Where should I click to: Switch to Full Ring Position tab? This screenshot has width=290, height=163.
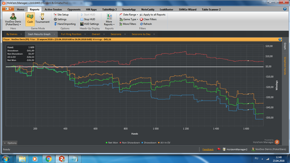coord(71,34)
